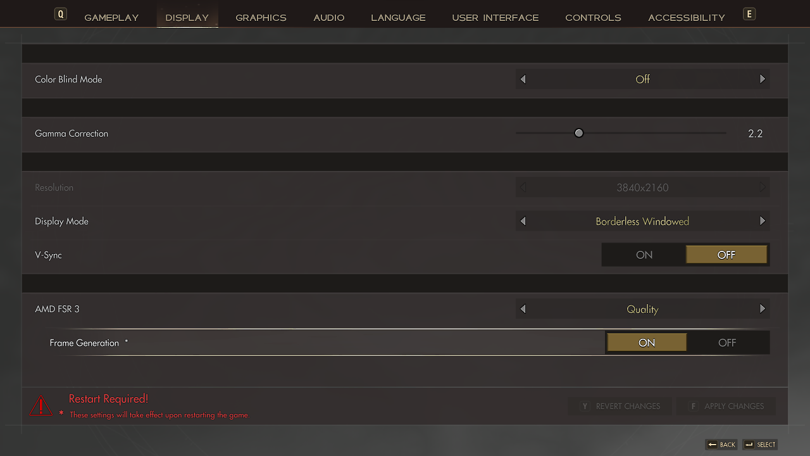Click the Select key icon at bottom
810x456 pixels.
click(749, 445)
